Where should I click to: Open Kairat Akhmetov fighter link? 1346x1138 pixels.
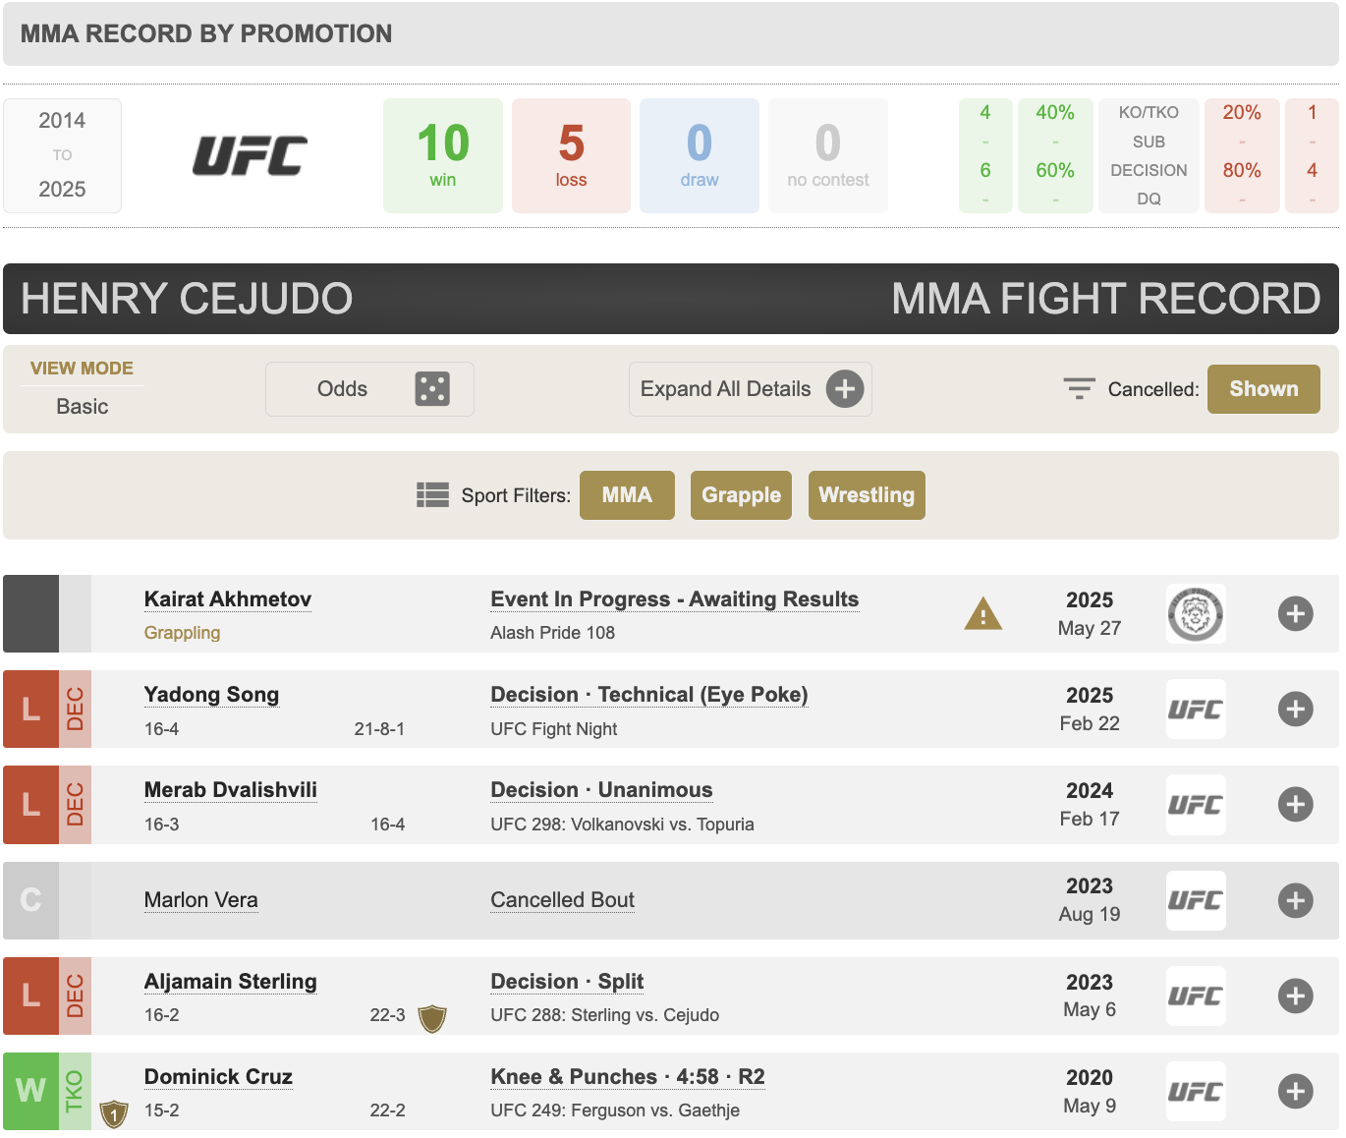tap(228, 599)
